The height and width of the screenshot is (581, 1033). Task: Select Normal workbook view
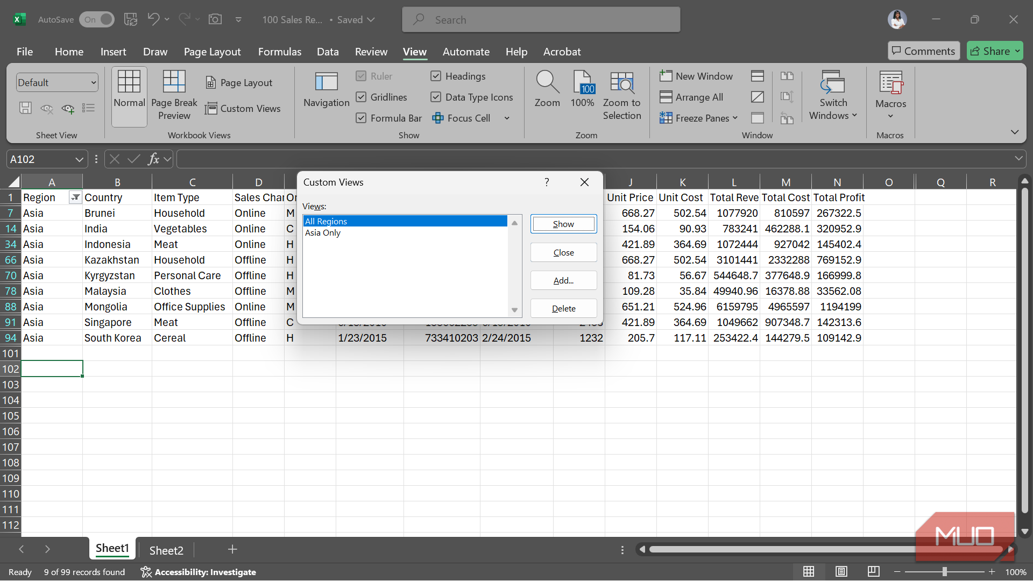pos(129,97)
